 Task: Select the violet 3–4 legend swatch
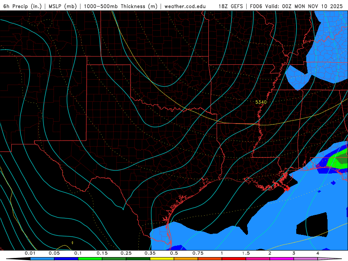(306, 259)
